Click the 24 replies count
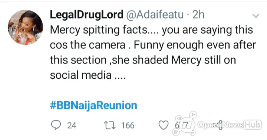The image size is (267, 140). [72, 125]
